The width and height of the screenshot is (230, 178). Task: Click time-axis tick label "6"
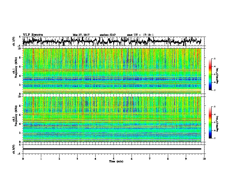(132, 159)
